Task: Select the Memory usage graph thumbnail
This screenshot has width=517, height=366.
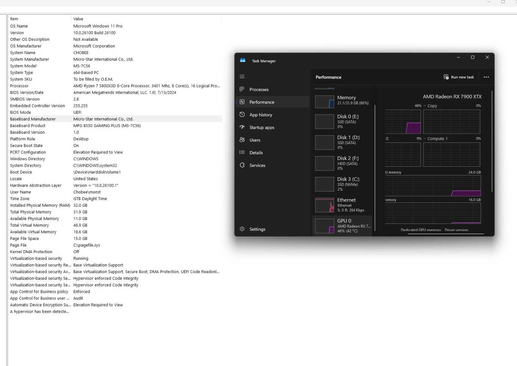Action: pos(324,102)
